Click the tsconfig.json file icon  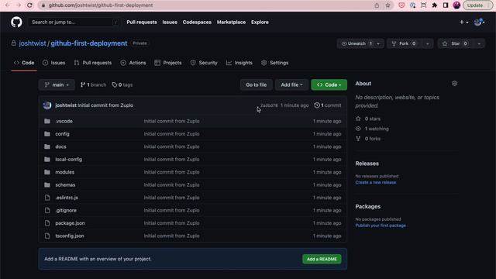[x=47, y=236]
